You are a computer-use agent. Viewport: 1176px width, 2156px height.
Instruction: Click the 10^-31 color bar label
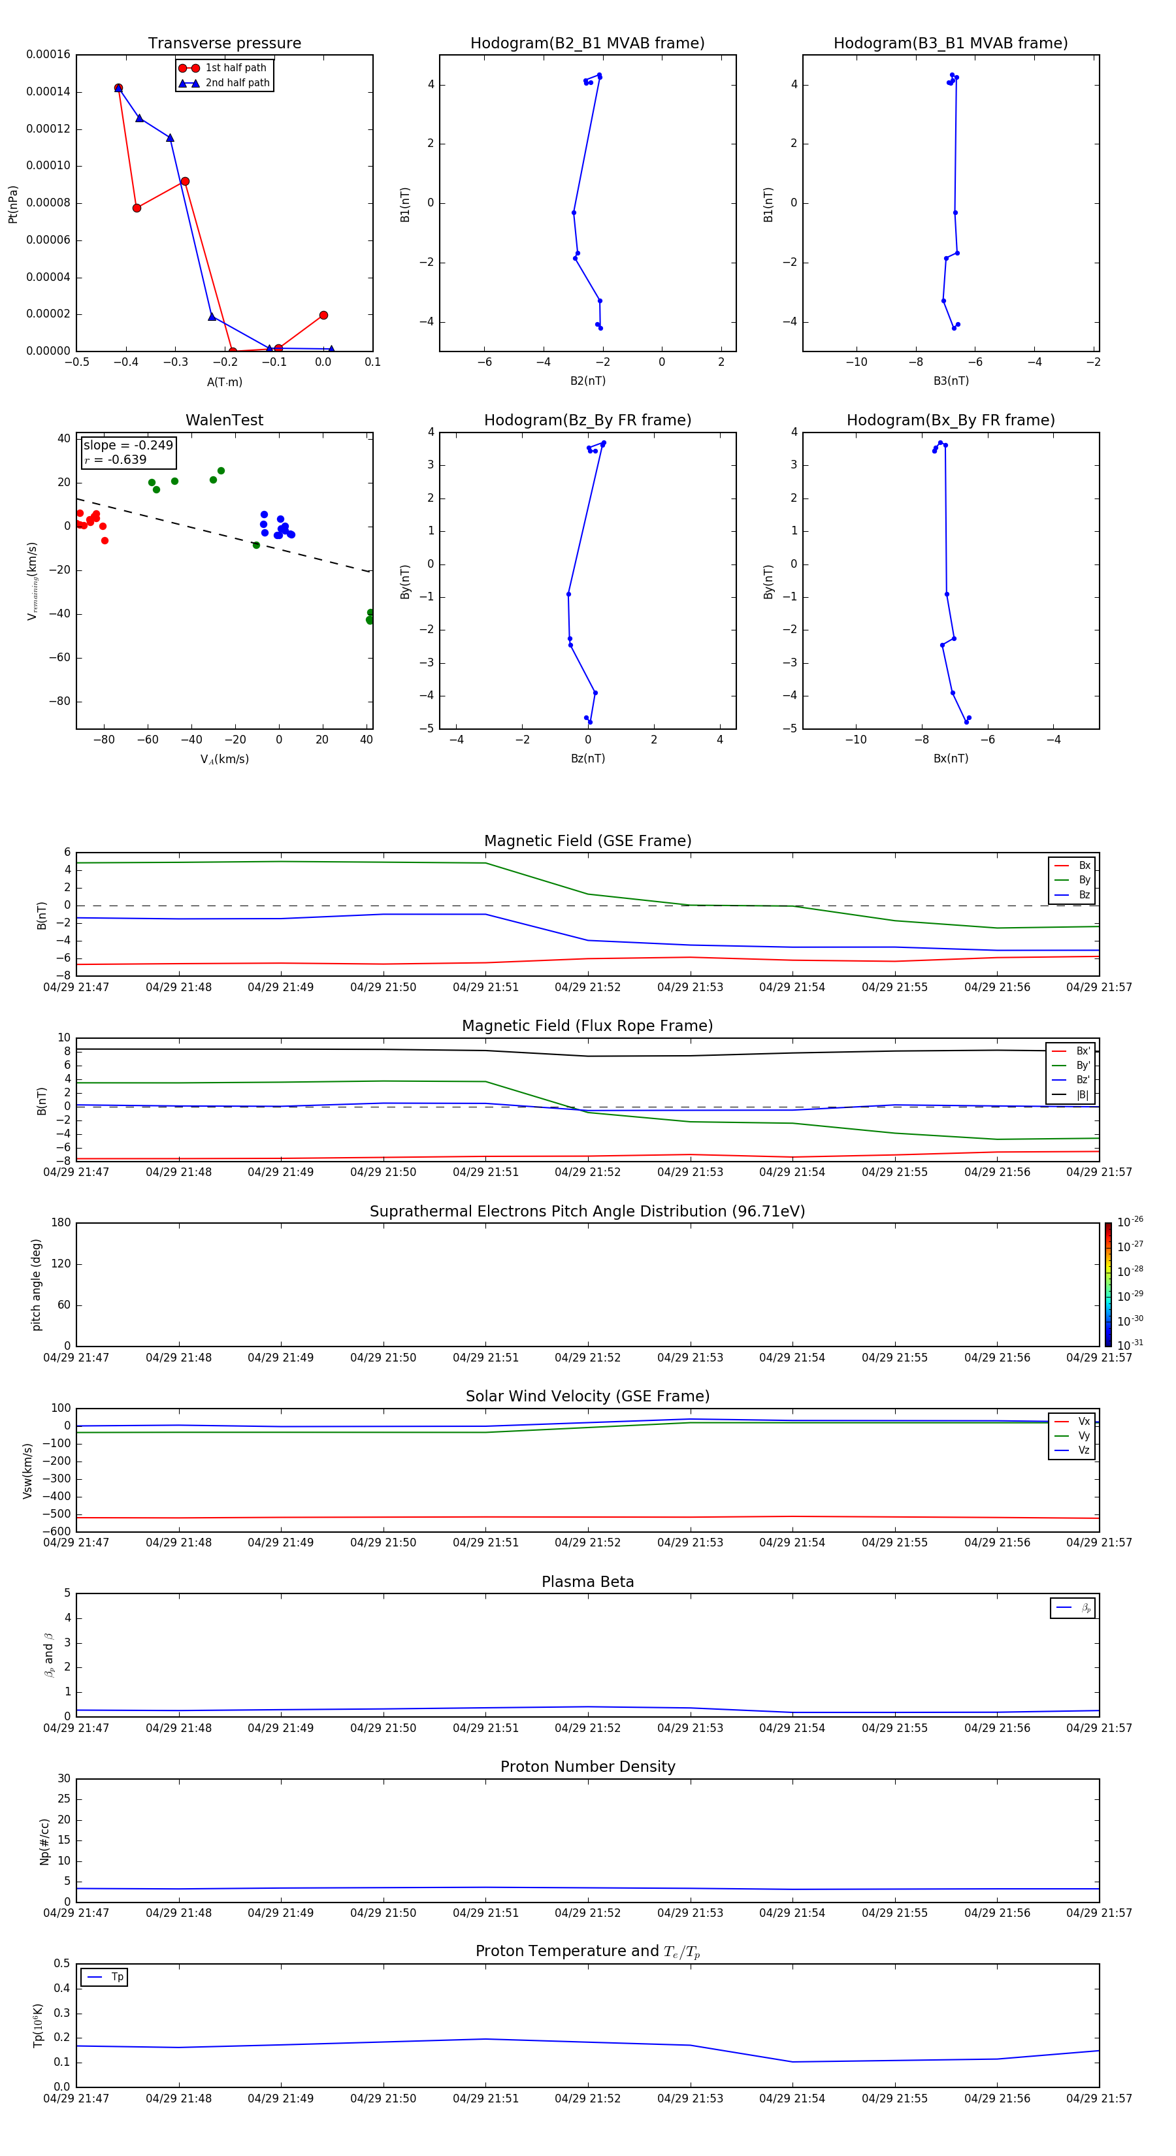pyautogui.click(x=1130, y=1345)
